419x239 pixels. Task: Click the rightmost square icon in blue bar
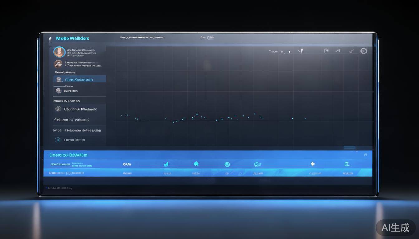click(x=347, y=164)
